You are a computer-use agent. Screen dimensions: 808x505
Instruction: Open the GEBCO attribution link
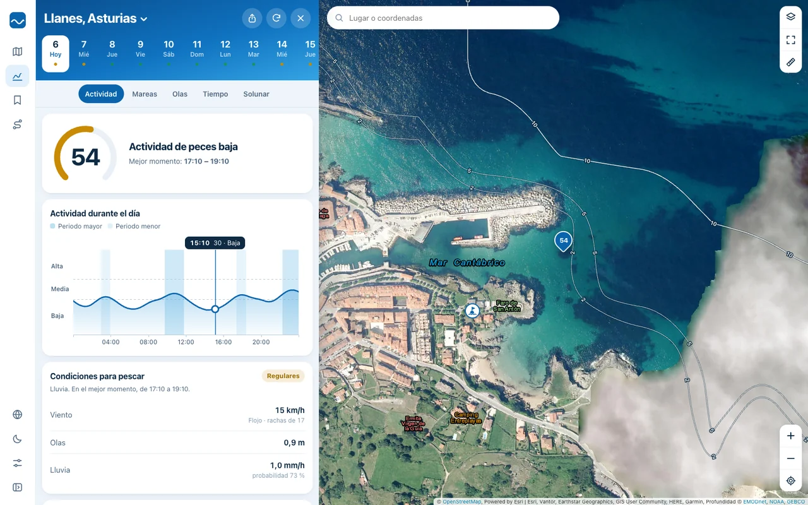796,502
